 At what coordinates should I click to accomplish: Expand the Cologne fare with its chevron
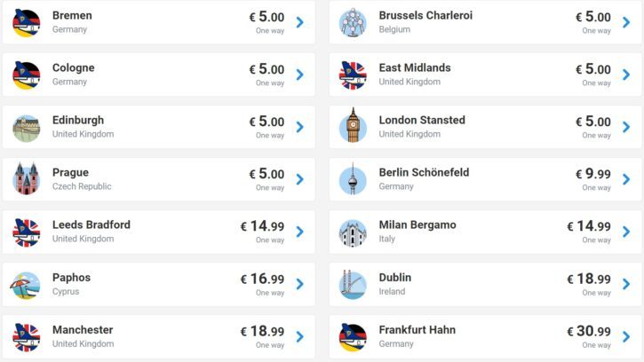click(300, 75)
